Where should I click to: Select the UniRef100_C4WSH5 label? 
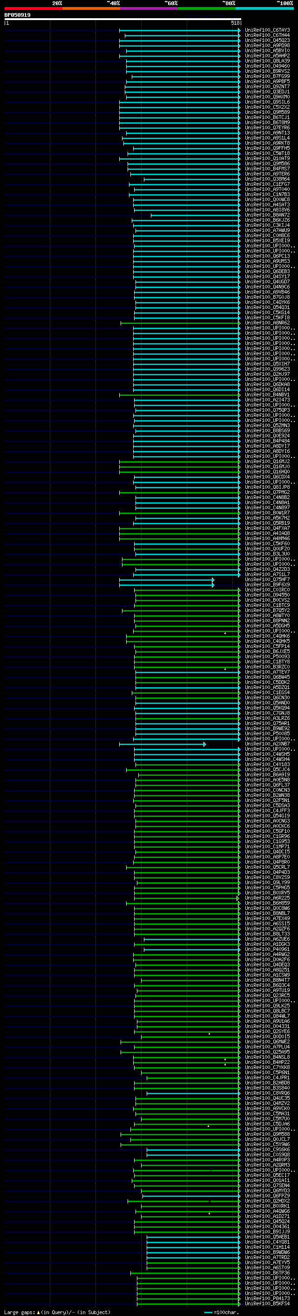267,754
